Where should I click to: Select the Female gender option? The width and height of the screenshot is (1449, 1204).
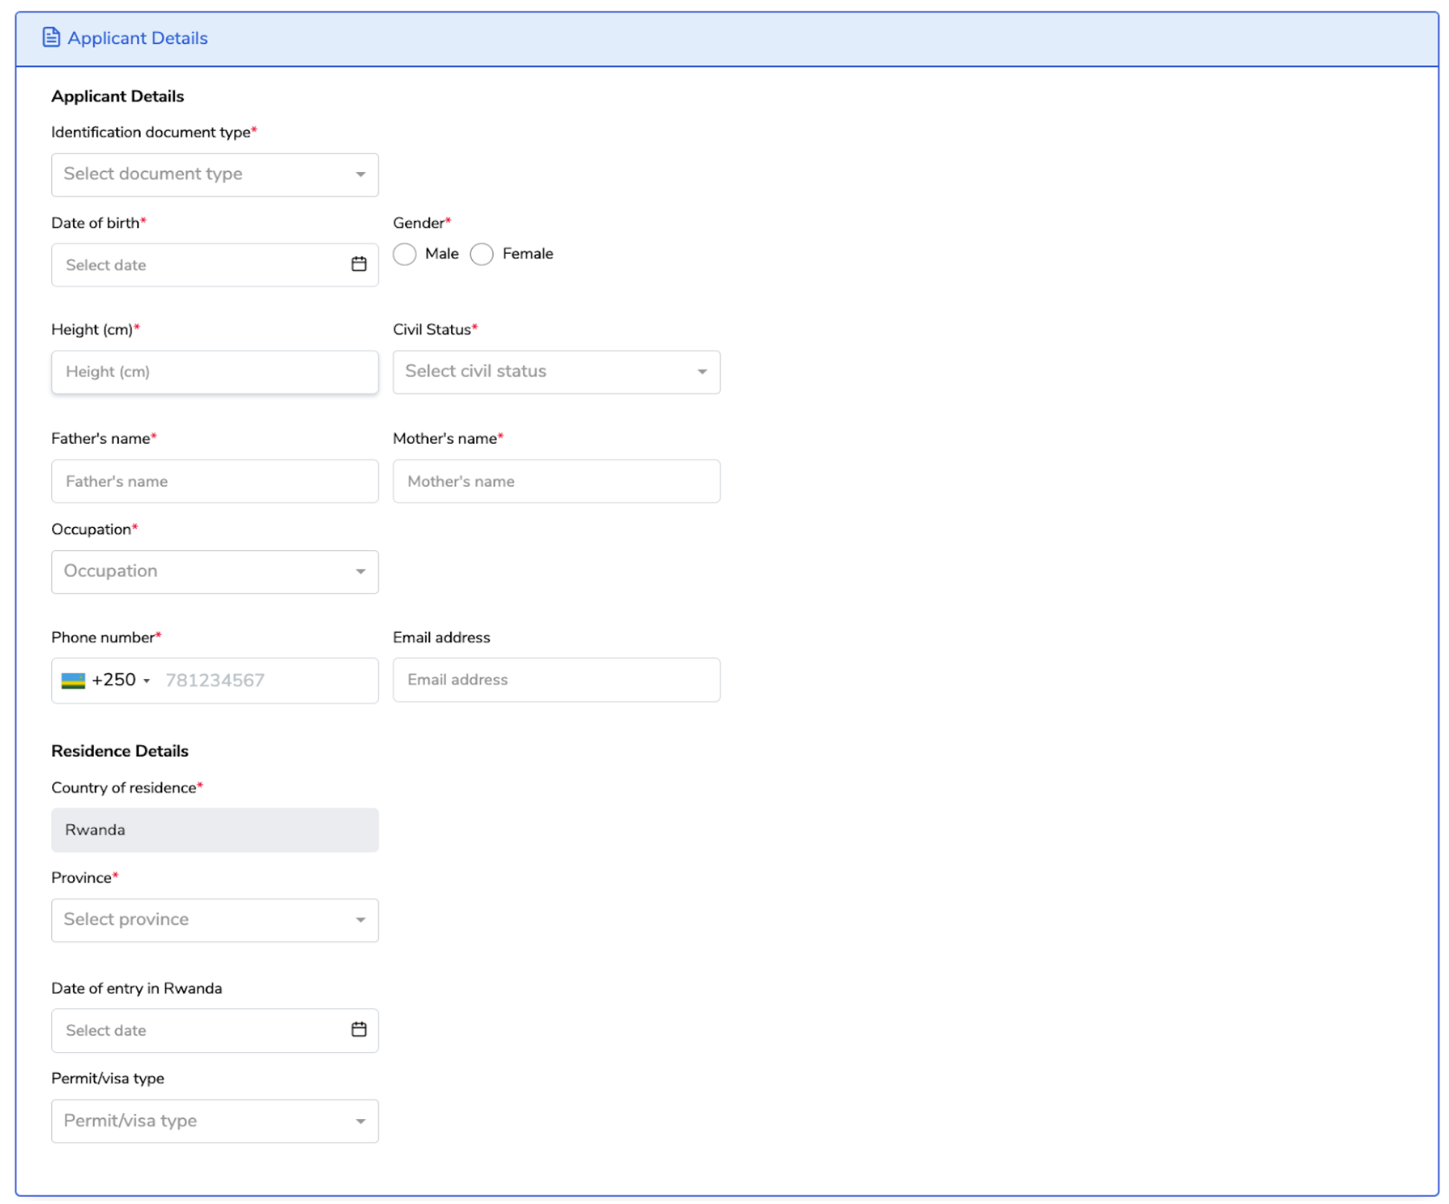pos(482,255)
